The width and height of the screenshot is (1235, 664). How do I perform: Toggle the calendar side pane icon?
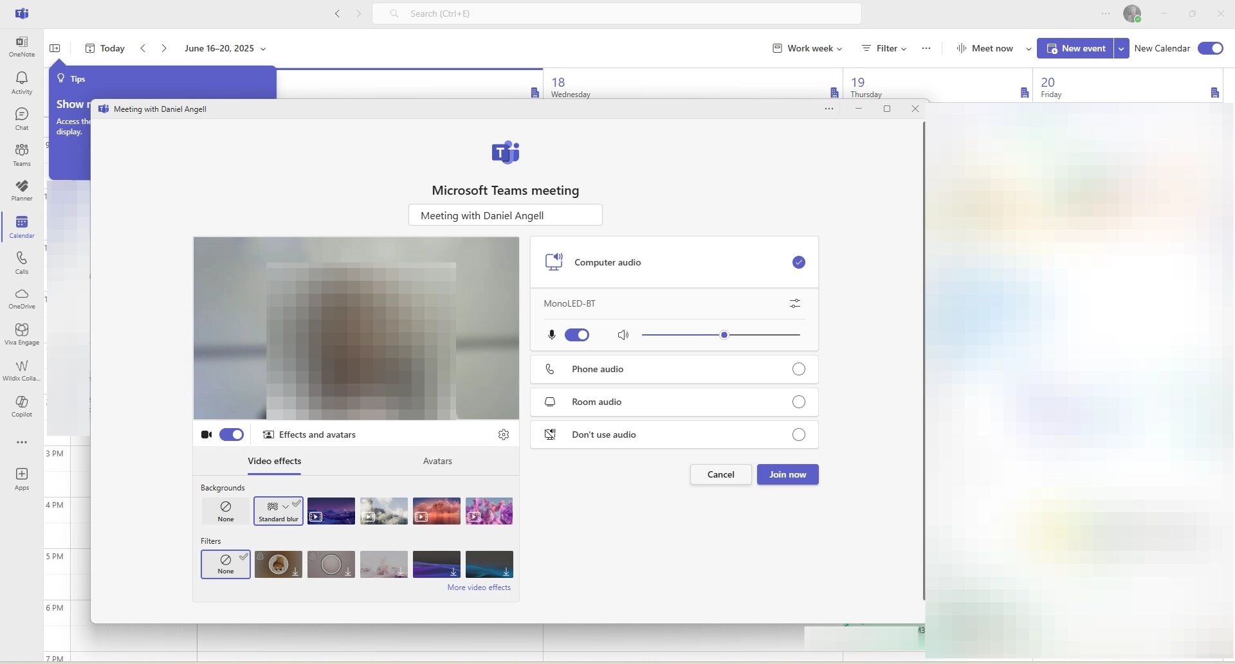tap(55, 48)
